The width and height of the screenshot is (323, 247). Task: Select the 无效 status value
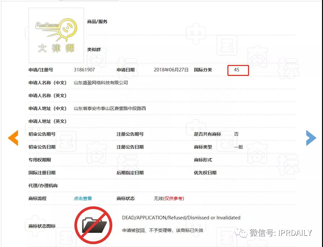[x=158, y=198]
